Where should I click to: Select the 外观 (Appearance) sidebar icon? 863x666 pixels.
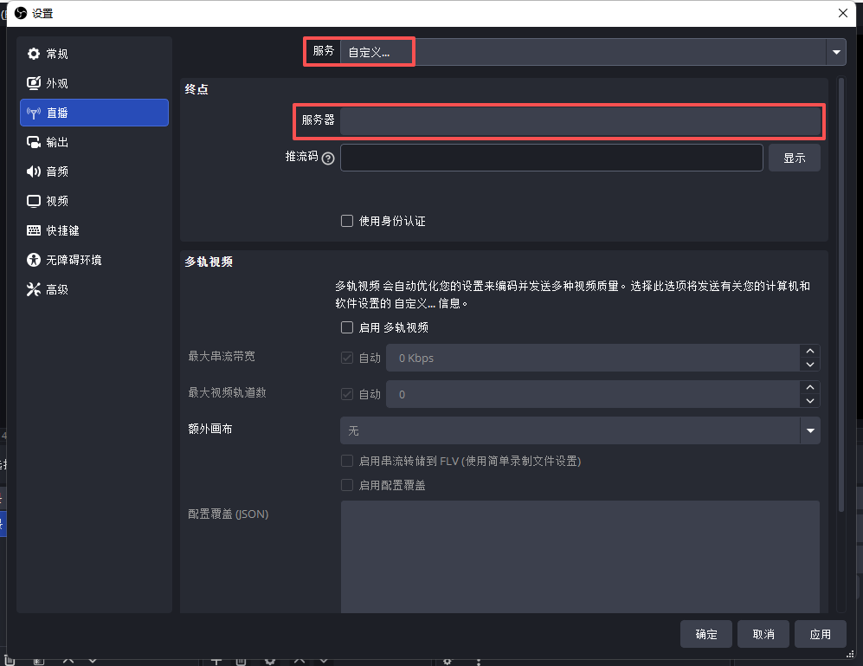(35, 83)
